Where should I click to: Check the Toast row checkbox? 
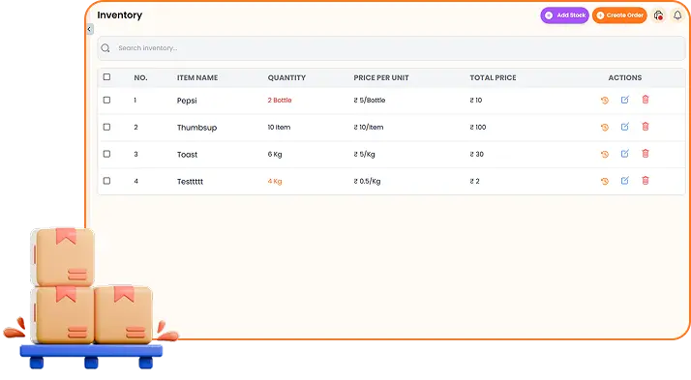tap(106, 154)
